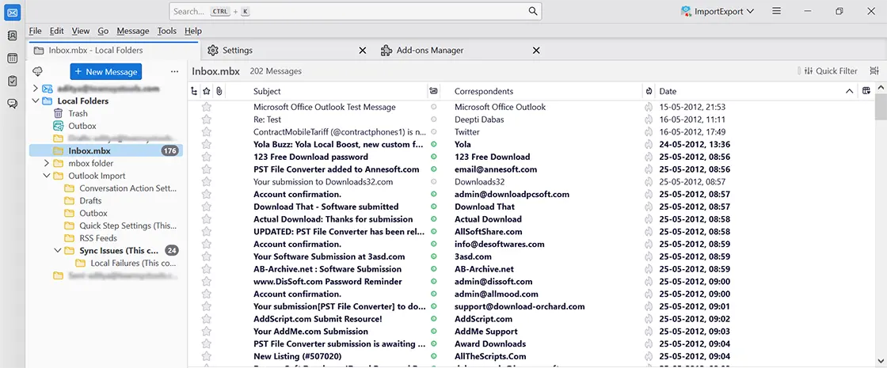Collapse the Sync Issues folder

(x=57, y=250)
